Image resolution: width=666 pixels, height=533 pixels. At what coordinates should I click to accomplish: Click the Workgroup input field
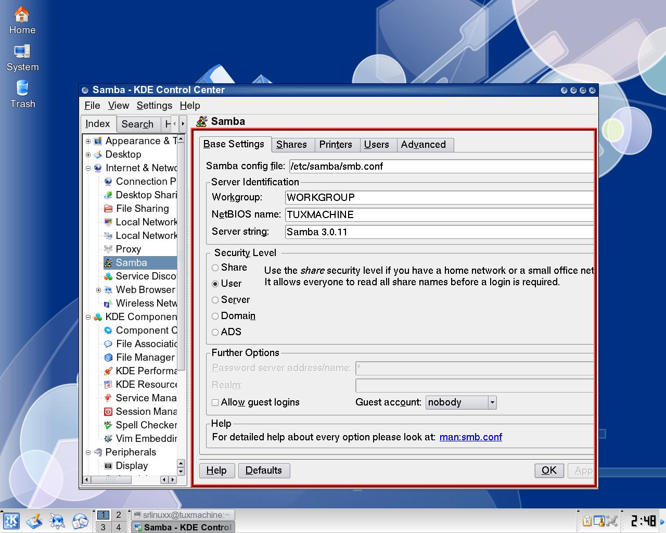[439, 197]
